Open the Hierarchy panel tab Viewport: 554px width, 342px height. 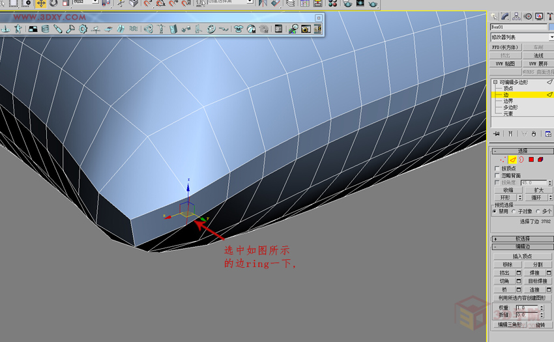[x=516, y=16]
